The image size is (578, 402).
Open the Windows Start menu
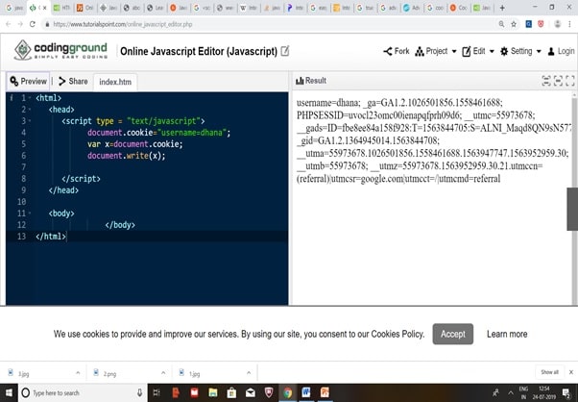(9, 392)
